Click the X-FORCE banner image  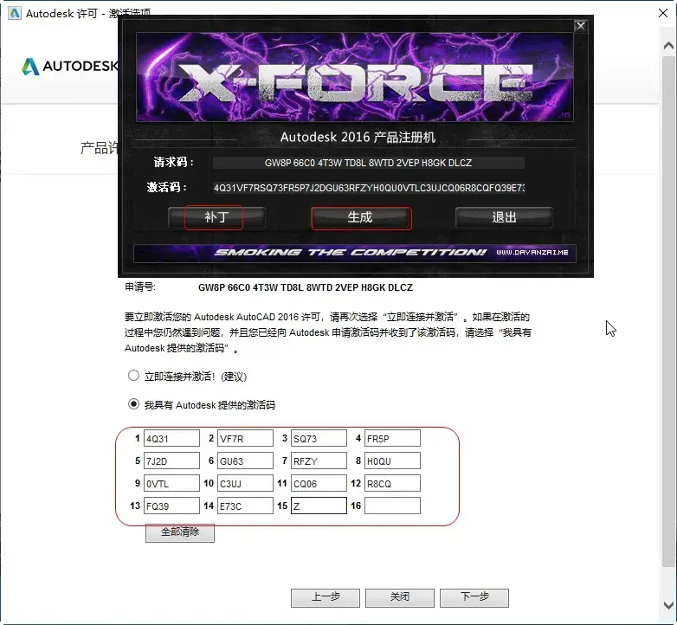[354, 76]
